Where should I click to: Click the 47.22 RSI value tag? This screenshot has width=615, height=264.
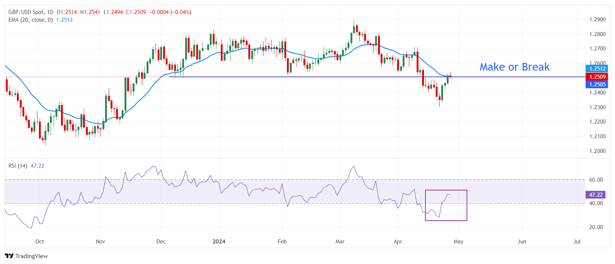596,195
